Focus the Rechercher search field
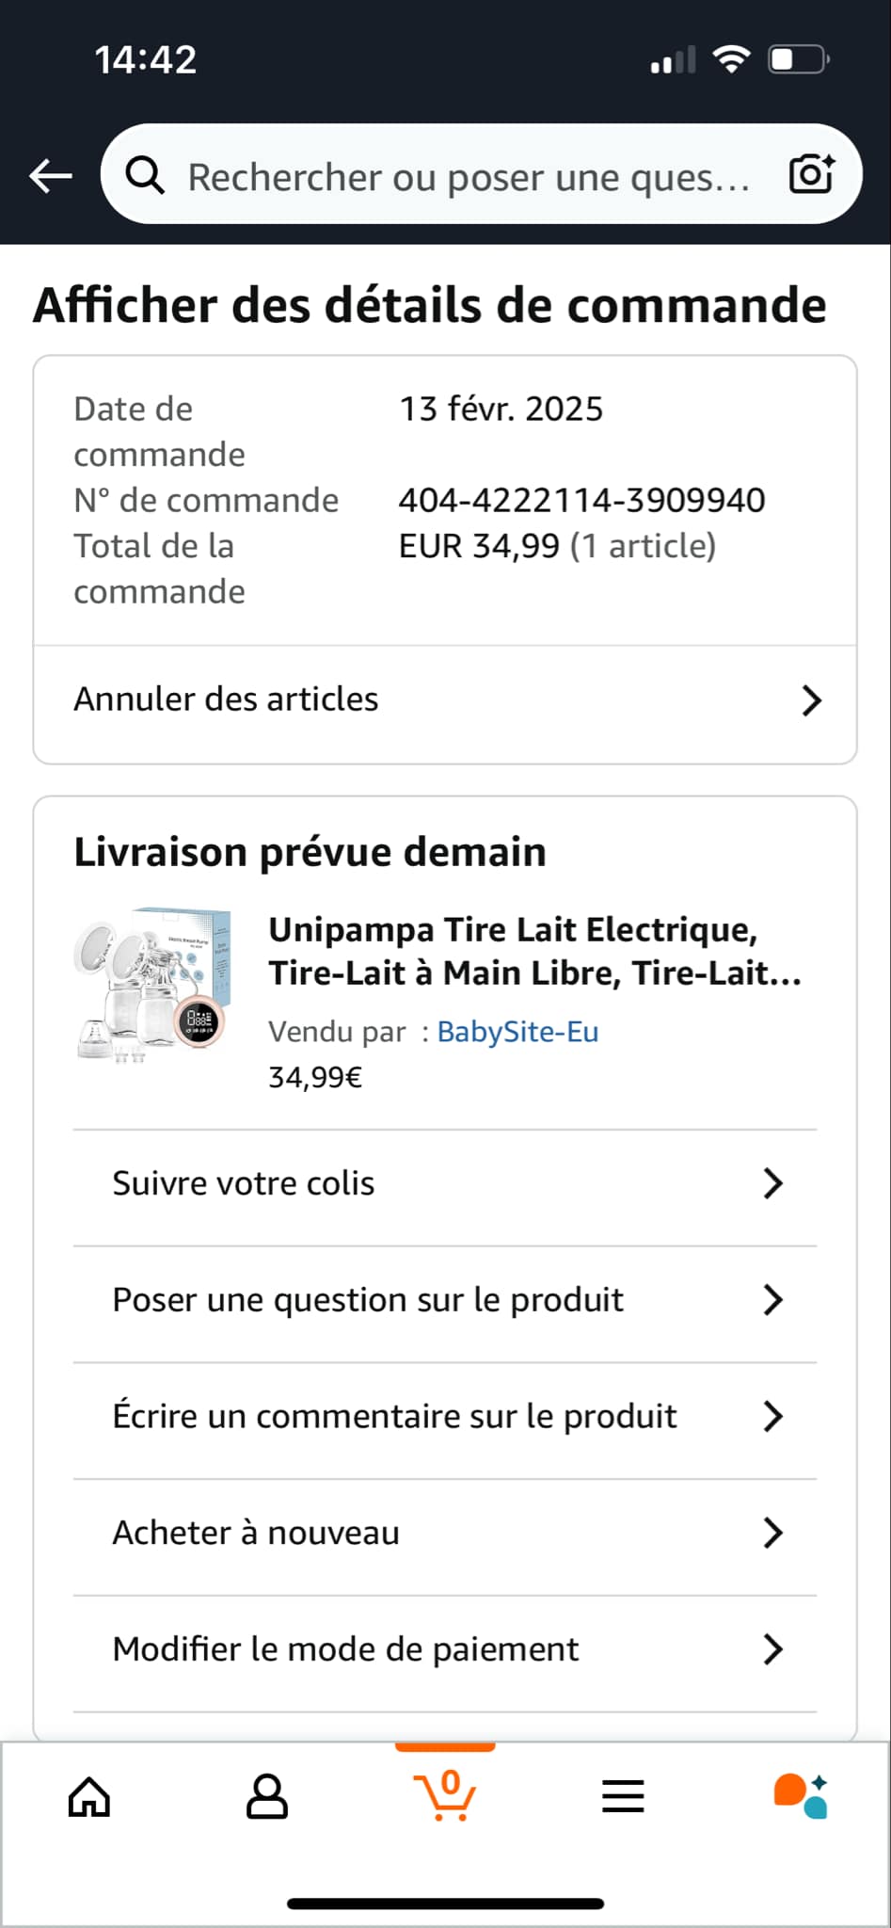 (469, 176)
